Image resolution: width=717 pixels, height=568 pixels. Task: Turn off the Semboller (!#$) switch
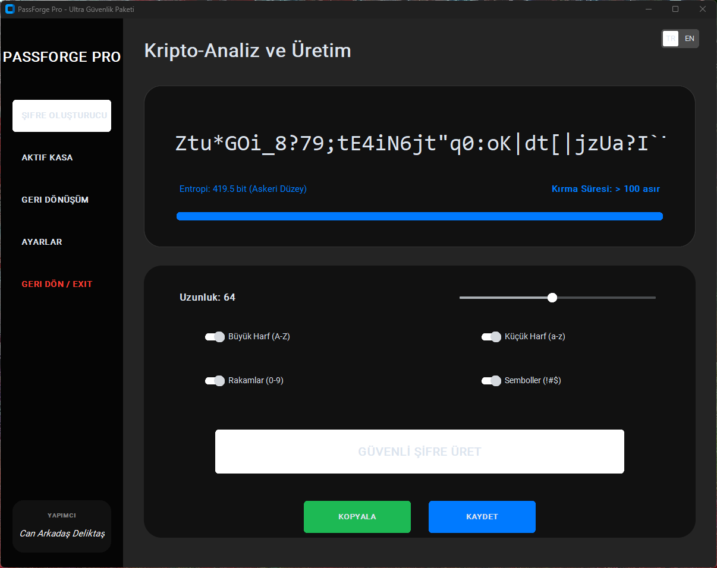491,381
